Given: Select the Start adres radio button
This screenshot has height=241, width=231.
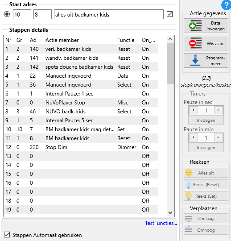Looking at the screenshot, I should point(7,14).
